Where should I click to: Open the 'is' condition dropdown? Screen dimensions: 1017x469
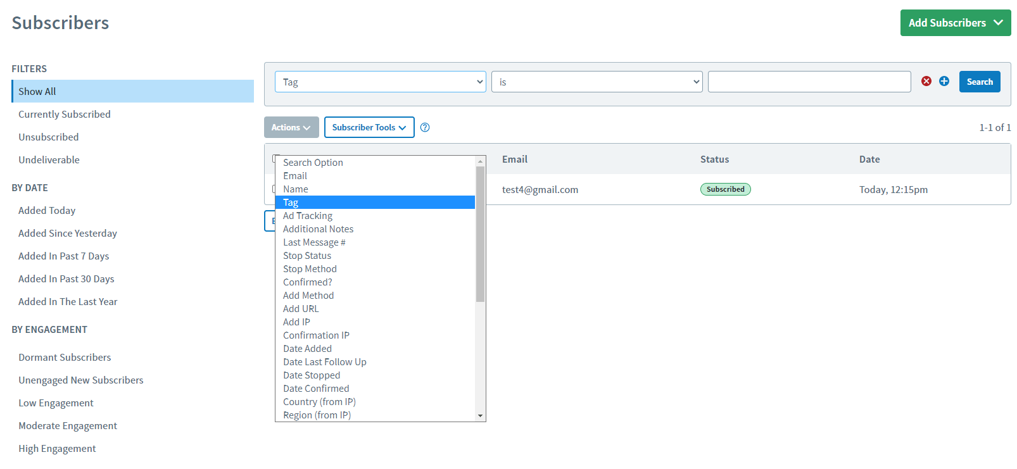[597, 82]
